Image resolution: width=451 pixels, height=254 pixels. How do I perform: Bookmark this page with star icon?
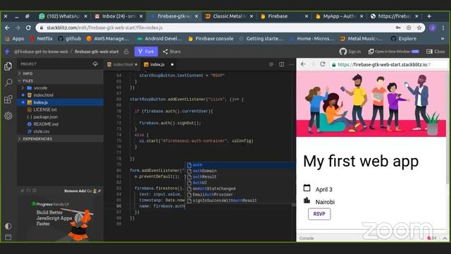419,28
